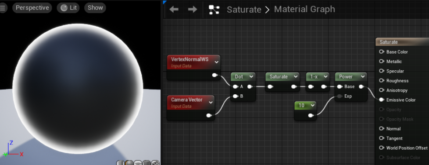429x165 pixels.
Task: Toggle the Dot node chevron
Action: click(x=251, y=77)
